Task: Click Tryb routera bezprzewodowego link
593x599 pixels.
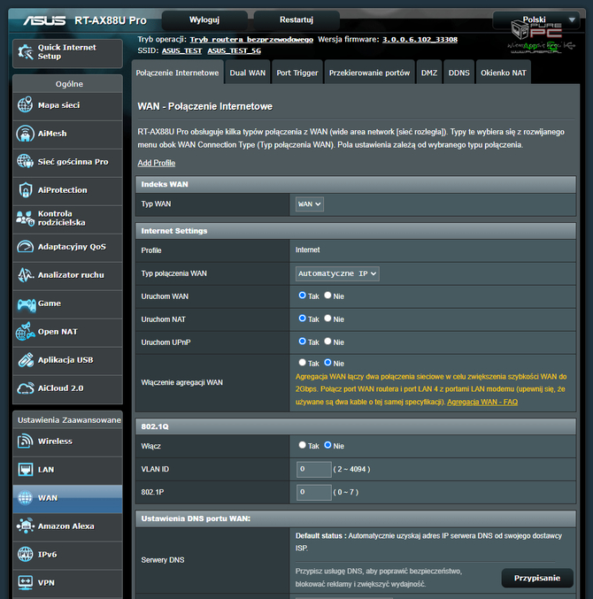Action: [251, 39]
